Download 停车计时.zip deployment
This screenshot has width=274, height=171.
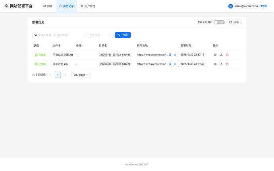(221, 64)
